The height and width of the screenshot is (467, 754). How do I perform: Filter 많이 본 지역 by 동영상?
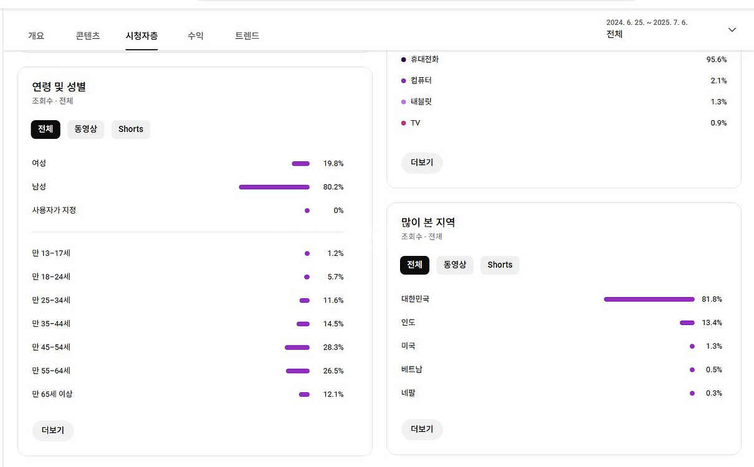click(x=455, y=265)
